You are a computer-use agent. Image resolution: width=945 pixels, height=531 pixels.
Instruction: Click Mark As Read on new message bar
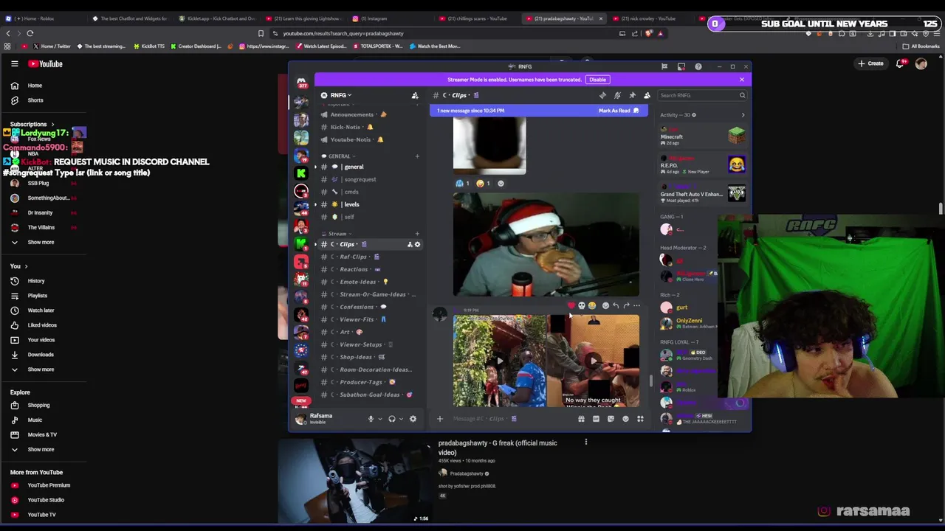[x=618, y=111]
